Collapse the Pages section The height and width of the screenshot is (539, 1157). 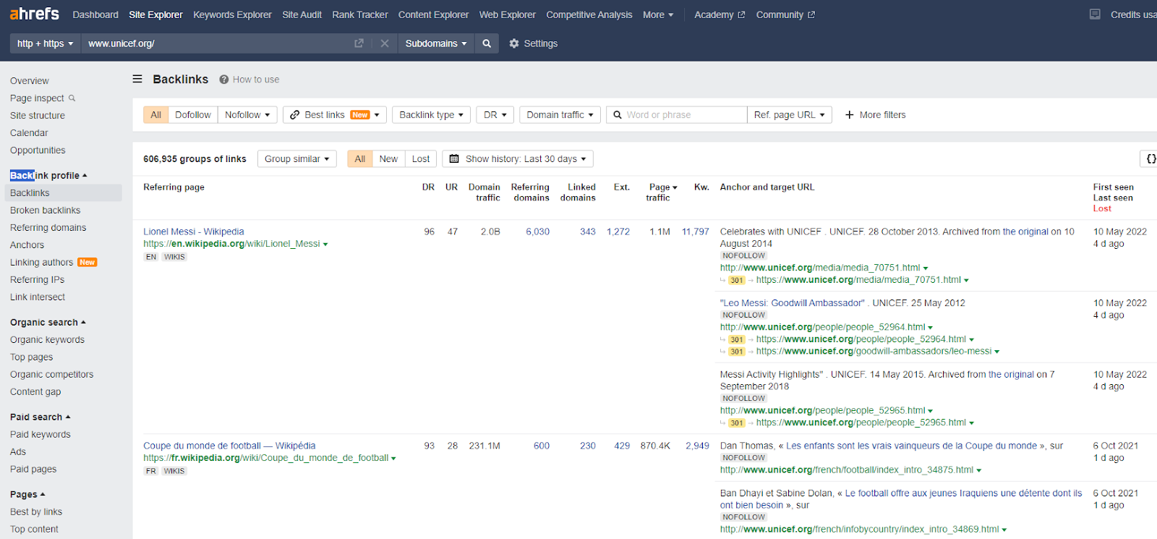point(27,494)
